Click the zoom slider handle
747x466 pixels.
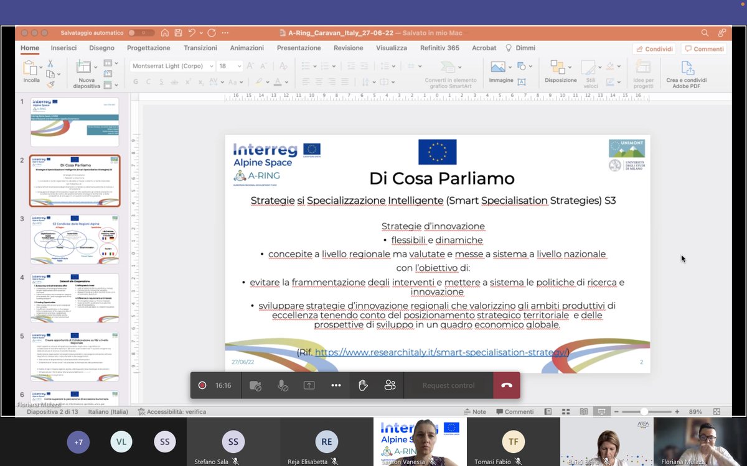(644, 411)
